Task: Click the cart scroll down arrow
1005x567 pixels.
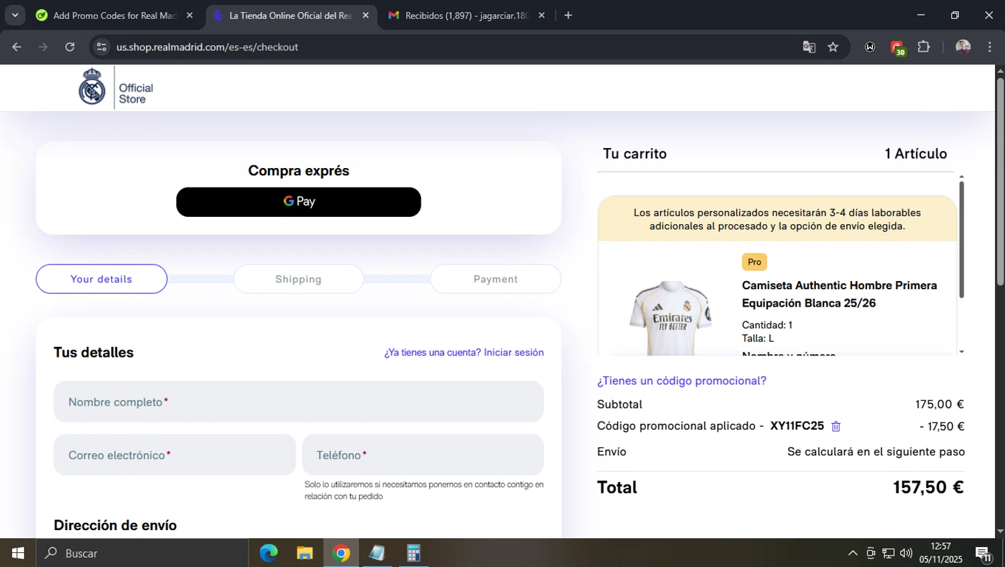Action: pos(961,351)
